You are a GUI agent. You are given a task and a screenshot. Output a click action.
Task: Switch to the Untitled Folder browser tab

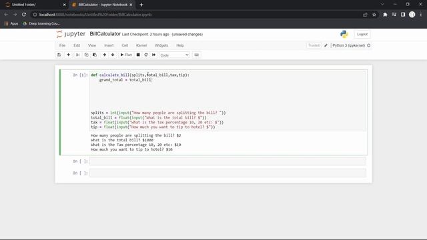34,5
